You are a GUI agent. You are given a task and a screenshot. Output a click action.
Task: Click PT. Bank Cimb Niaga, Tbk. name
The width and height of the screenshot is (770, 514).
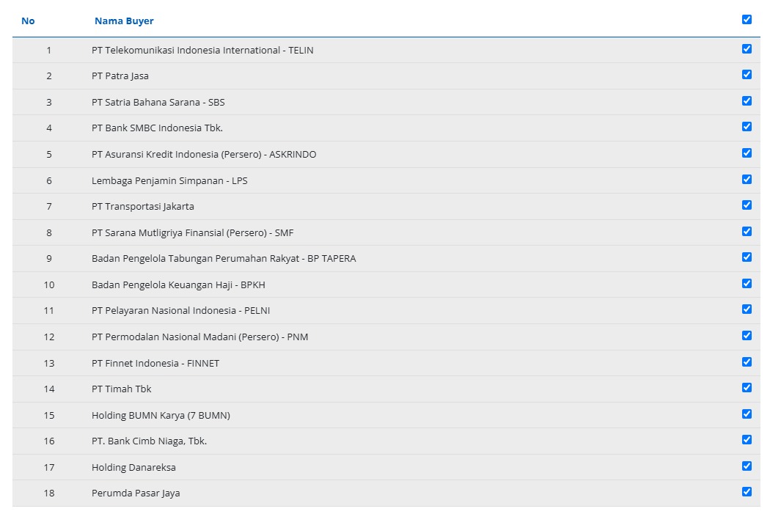[x=150, y=441]
